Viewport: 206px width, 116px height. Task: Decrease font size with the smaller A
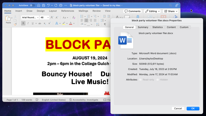tap(57, 17)
